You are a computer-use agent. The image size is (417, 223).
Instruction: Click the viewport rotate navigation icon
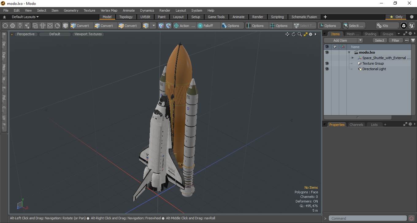(x=293, y=34)
